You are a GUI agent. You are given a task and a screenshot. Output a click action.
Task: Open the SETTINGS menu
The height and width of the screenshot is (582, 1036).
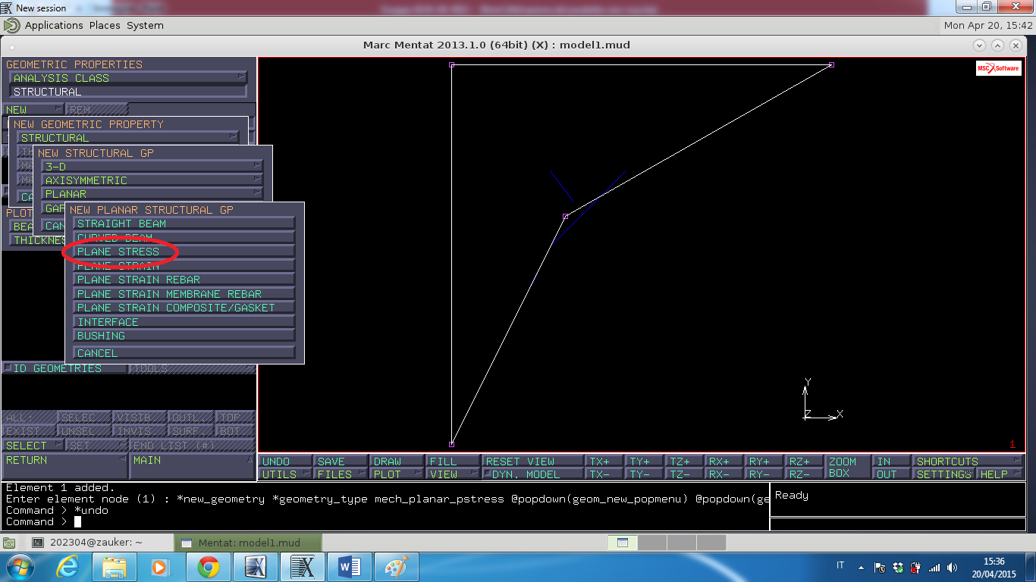pyautogui.click(x=943, y=474)
